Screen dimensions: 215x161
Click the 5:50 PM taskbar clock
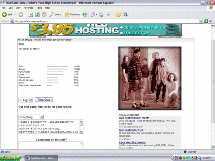coord(207,158)
